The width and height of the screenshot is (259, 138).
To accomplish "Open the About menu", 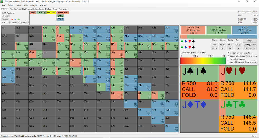I will coord(43,5).
